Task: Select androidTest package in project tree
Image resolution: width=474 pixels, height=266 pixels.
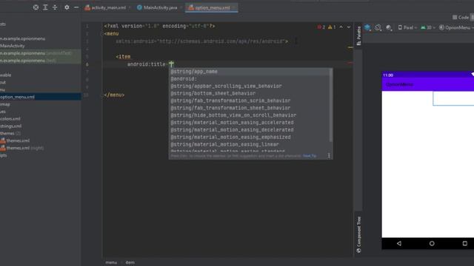Action: (41, 53)
